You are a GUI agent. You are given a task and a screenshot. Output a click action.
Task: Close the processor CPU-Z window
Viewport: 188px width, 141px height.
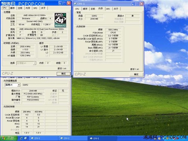coord(69,3)
